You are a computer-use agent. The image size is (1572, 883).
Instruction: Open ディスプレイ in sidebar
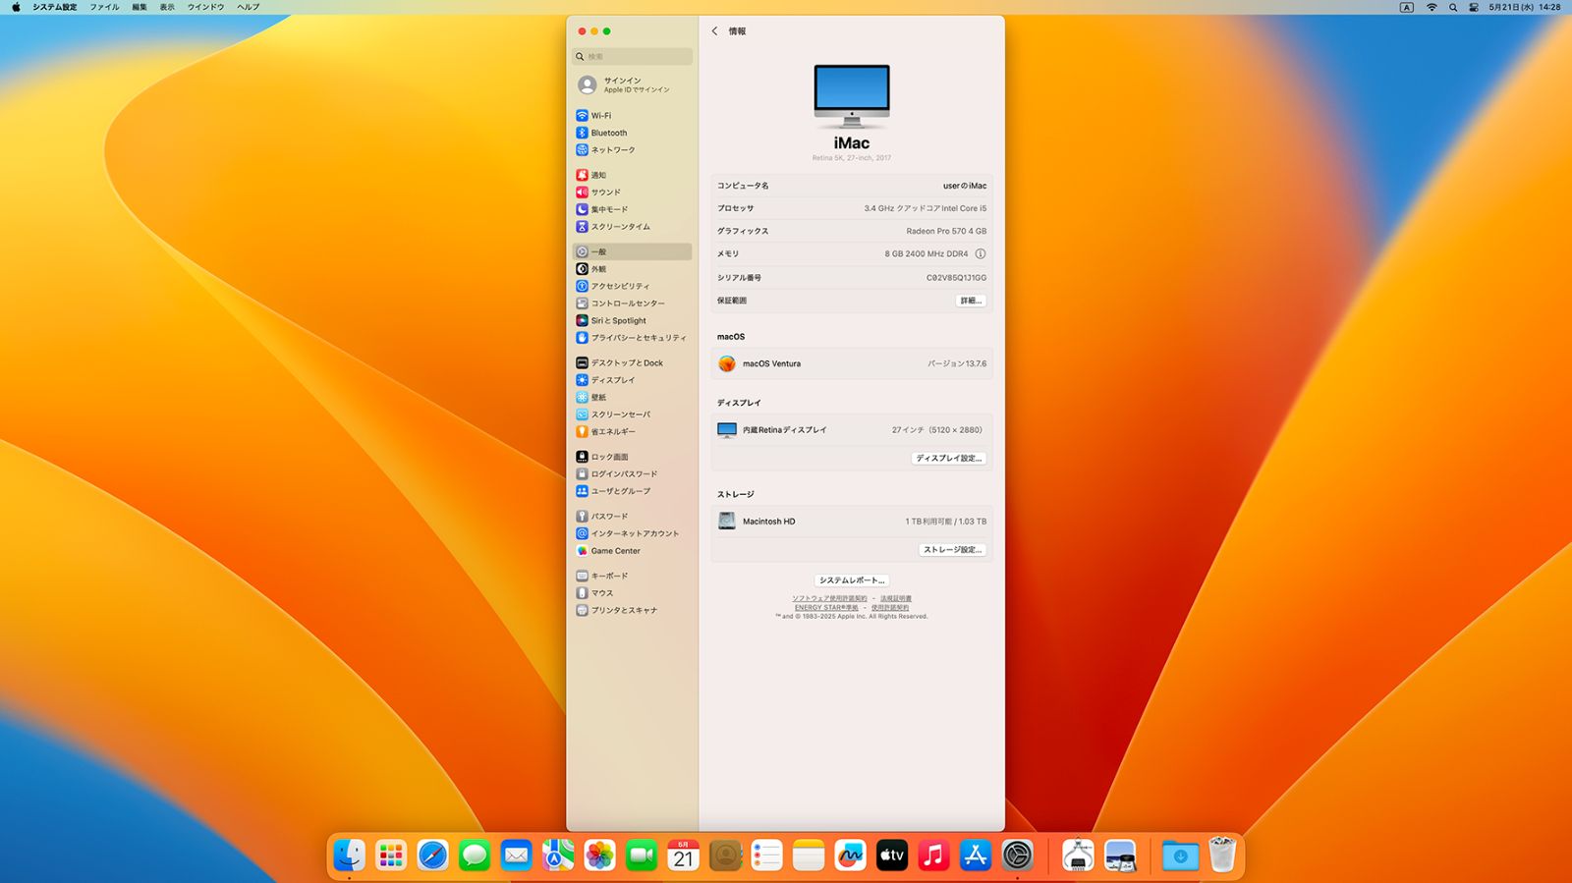[633, 380]
